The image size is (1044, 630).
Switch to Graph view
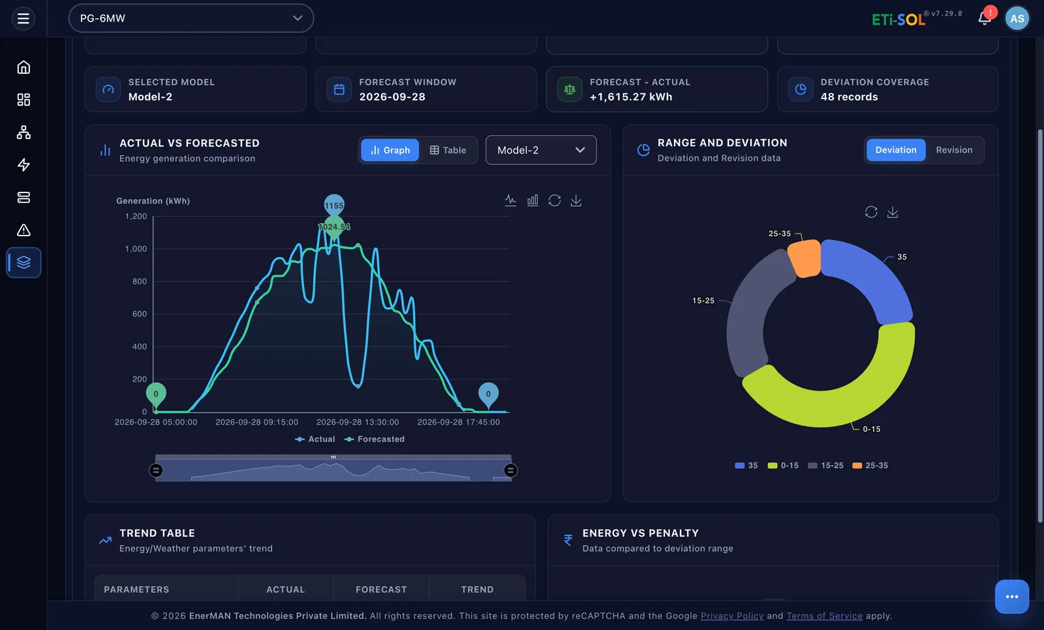[390, 150]
